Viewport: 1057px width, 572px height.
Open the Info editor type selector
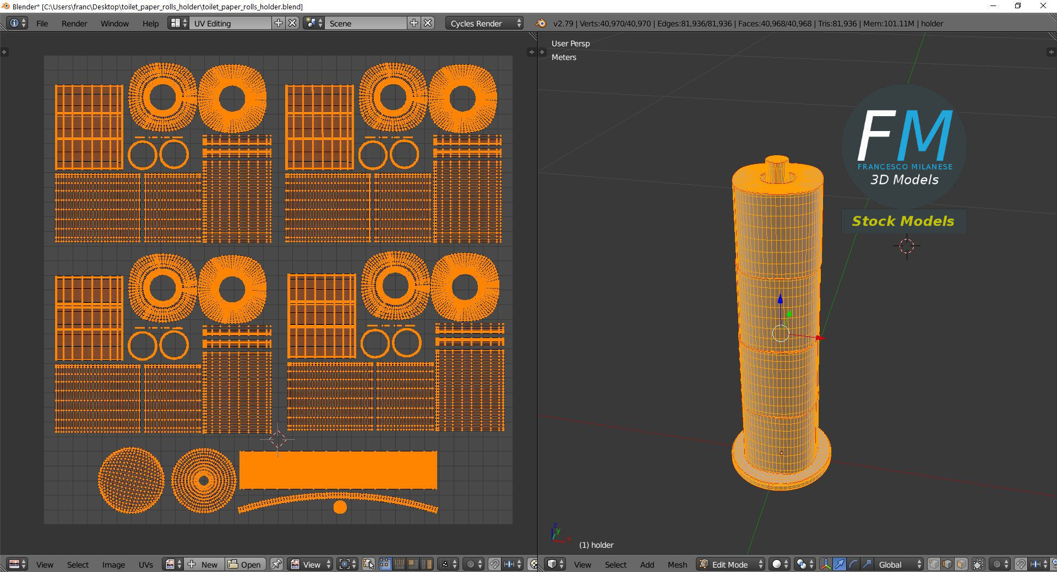pos(17,23)
